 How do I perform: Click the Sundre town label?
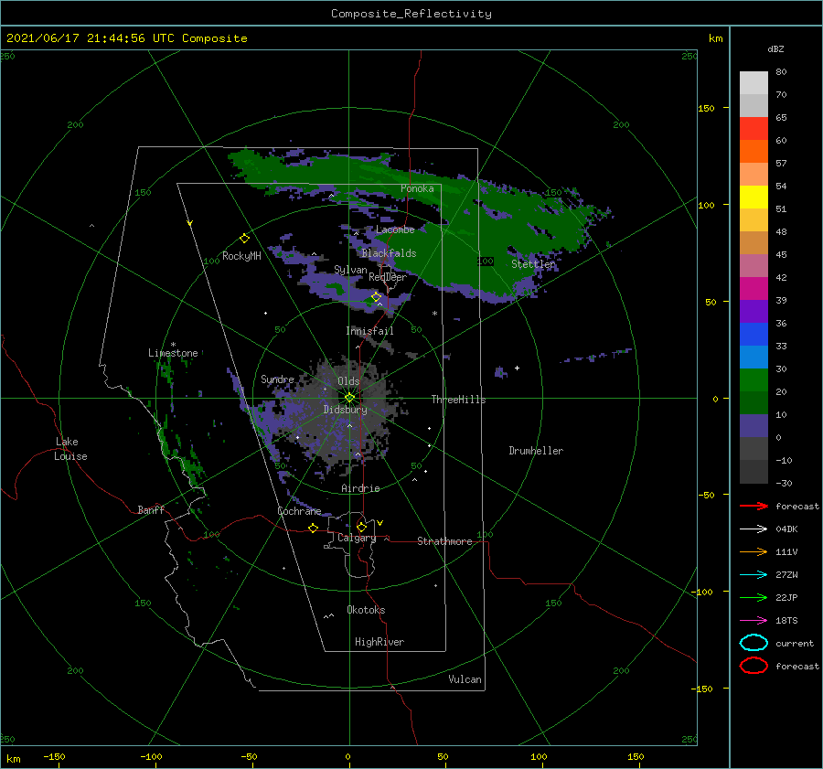coord(277,379)
